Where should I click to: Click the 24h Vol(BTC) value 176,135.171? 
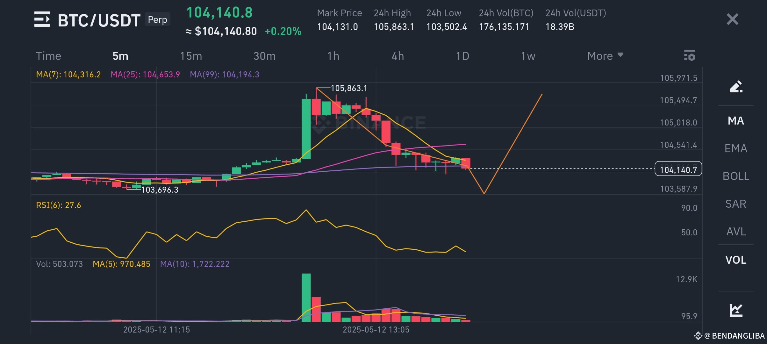click(504, 27)
